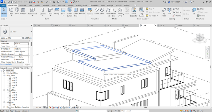Click the Modify tool button
Screen dimensions: 212x112
[4, 12]
